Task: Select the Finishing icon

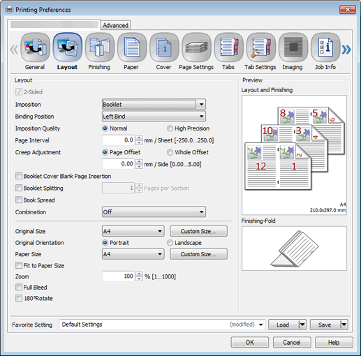Action: click(x=100, y=47)
